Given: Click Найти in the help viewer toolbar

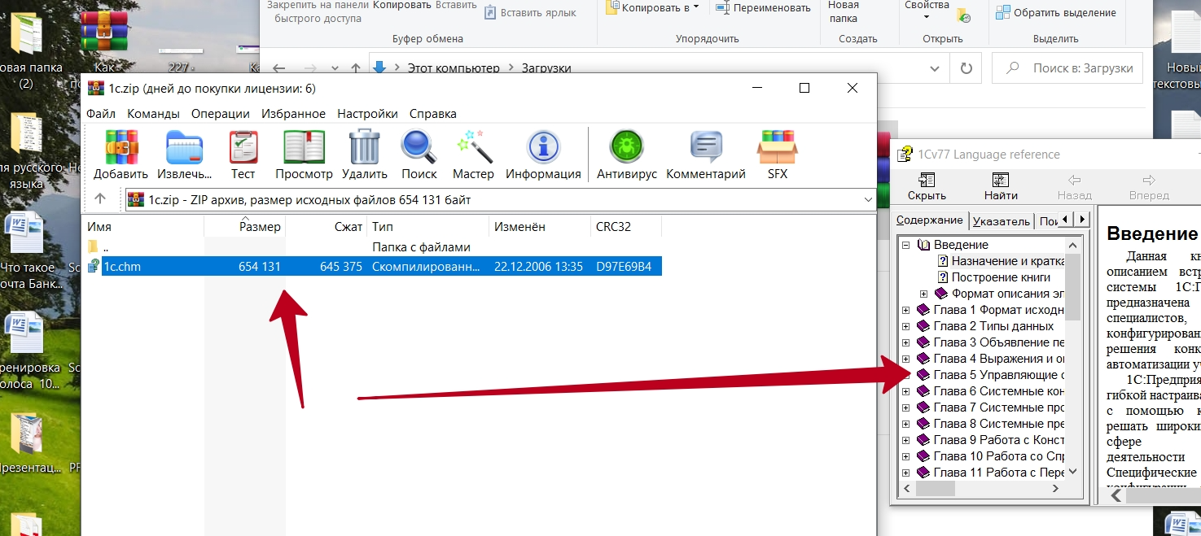Looking at the screenshot, I should pyautogui.click(x=1001, y=187).
